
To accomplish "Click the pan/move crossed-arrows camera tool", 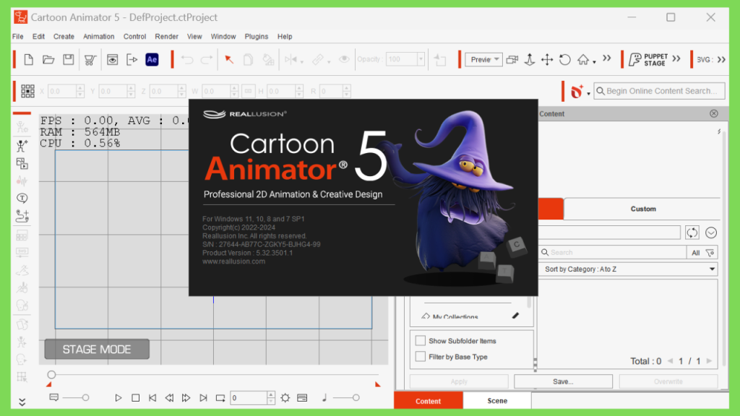I will [547, 59].
